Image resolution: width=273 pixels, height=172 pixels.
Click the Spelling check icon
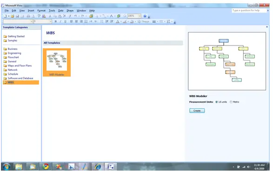tap(39, 16)
